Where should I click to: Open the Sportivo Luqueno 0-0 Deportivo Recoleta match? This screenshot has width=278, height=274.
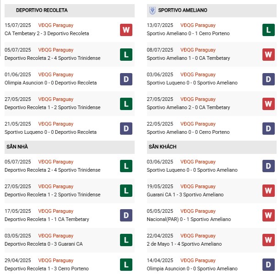[50, 132]
